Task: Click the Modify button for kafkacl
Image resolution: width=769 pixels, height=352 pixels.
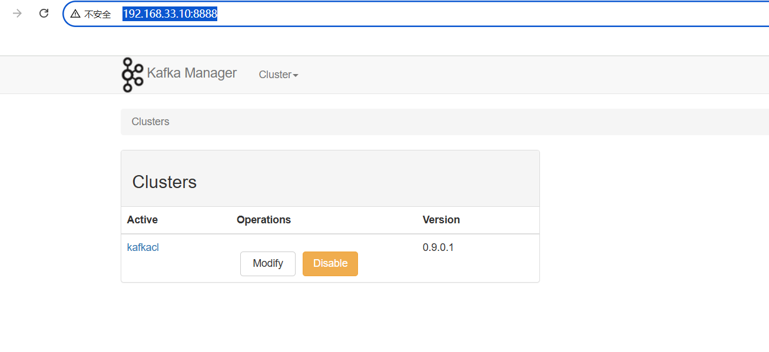Action: [x=268, y=263]
